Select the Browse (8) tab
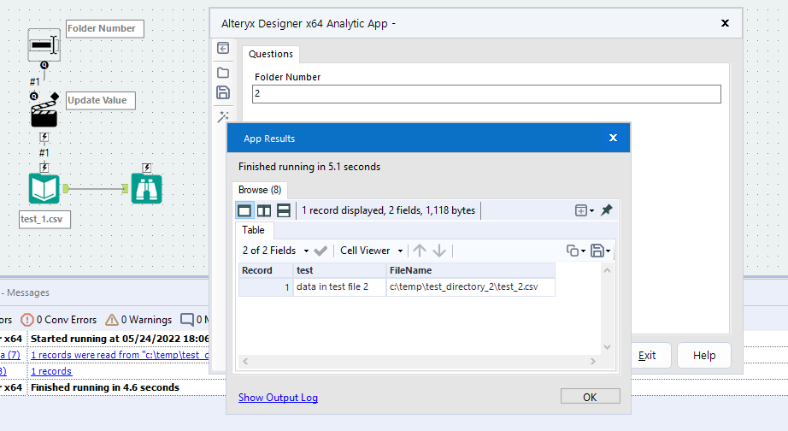788x431 pixels. pyautogui.click(x=259, y=189)
